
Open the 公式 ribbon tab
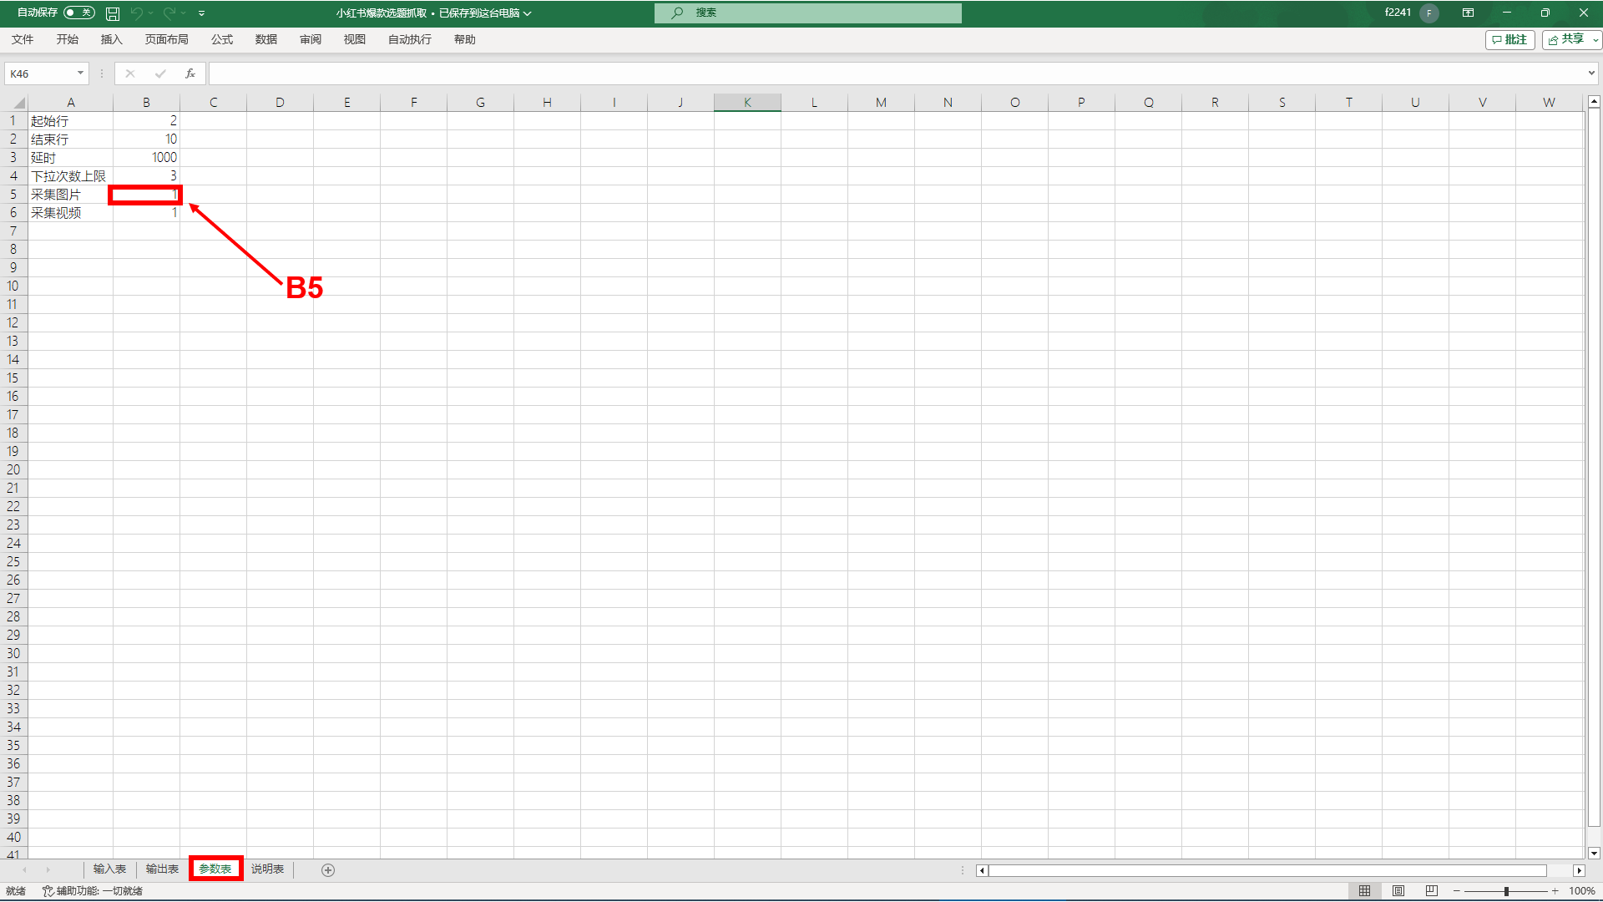[x=222, y=39]
